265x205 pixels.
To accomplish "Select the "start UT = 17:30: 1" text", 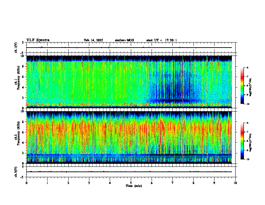I will [x=162, y=40].
